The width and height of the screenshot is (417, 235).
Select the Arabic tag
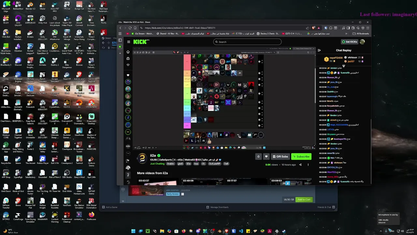click(x=171, y=164)
